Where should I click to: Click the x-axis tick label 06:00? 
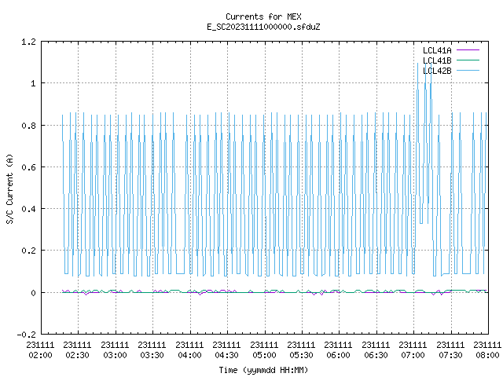click(339, 355)
